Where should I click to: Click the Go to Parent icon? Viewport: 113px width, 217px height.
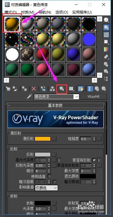point(97,89)
